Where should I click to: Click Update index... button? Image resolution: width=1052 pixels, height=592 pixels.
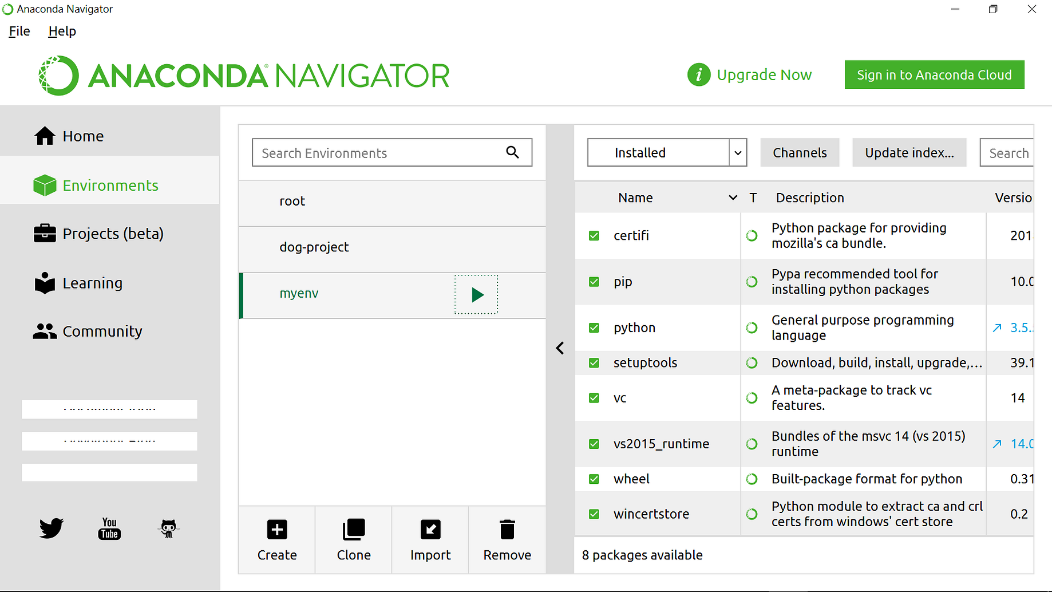909,153
